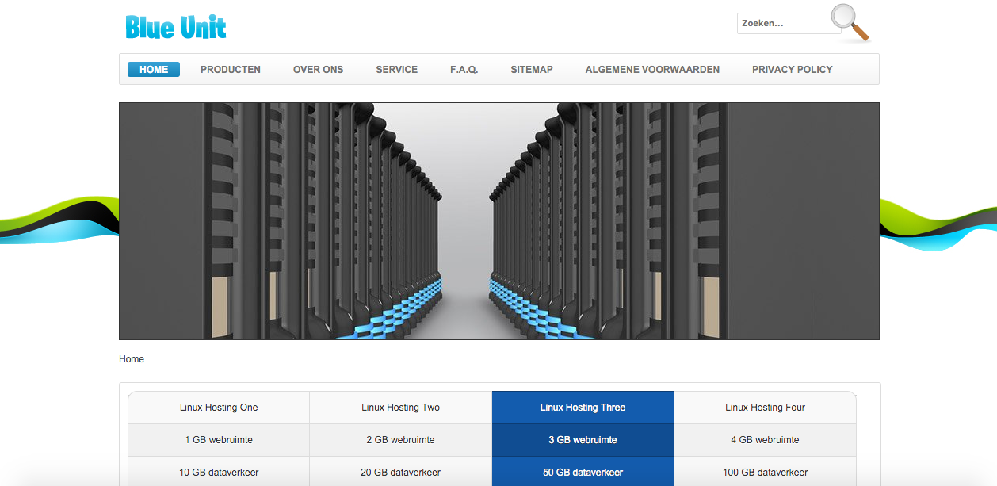
Task: Go to the Over Ons page
Action: [318, 70]
